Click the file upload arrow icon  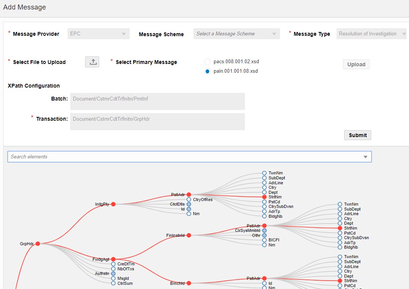(x=92, y=62)
